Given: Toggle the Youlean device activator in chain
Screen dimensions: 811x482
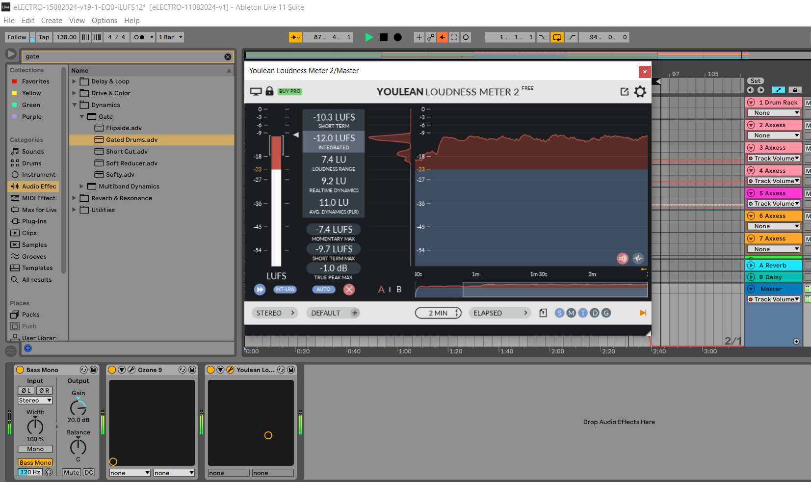Looking at the screenshot, I should [210, 370].
